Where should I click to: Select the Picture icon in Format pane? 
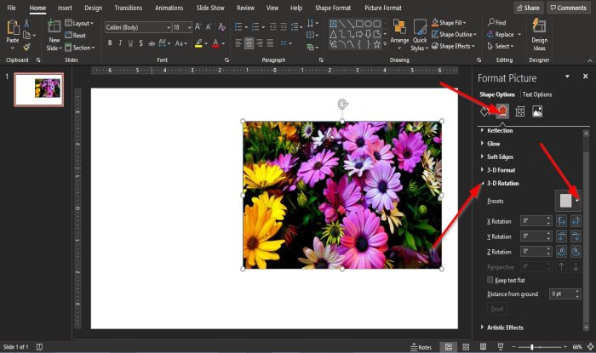click(537, 111)
